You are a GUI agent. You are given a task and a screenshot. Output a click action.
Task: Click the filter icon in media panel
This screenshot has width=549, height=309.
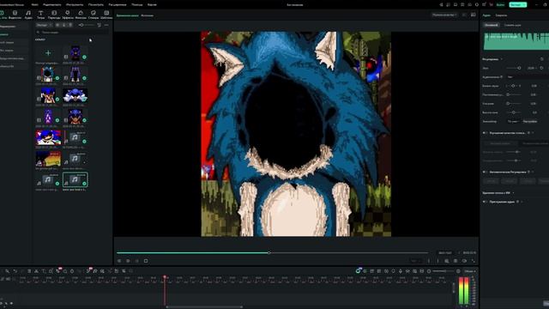pyautogui.click(x=100, y=25)
